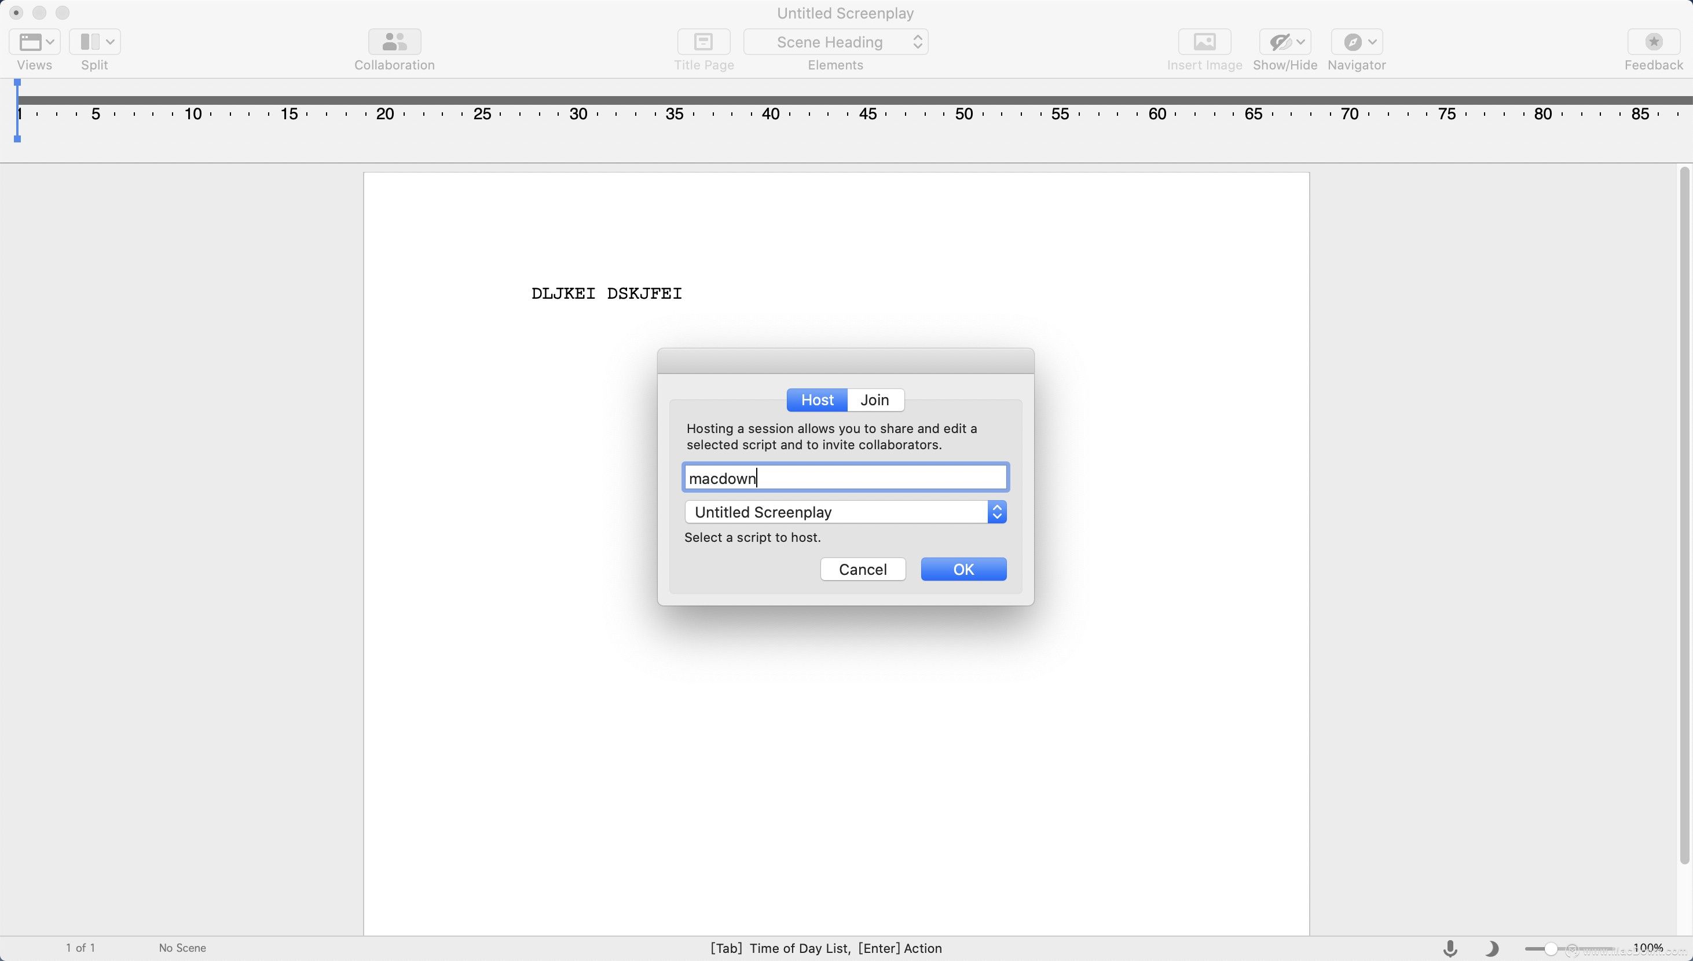The width and height of the screenshot is (1693, 961).
Task: Click the Time of Day List hint
Action: click(799, 948)
